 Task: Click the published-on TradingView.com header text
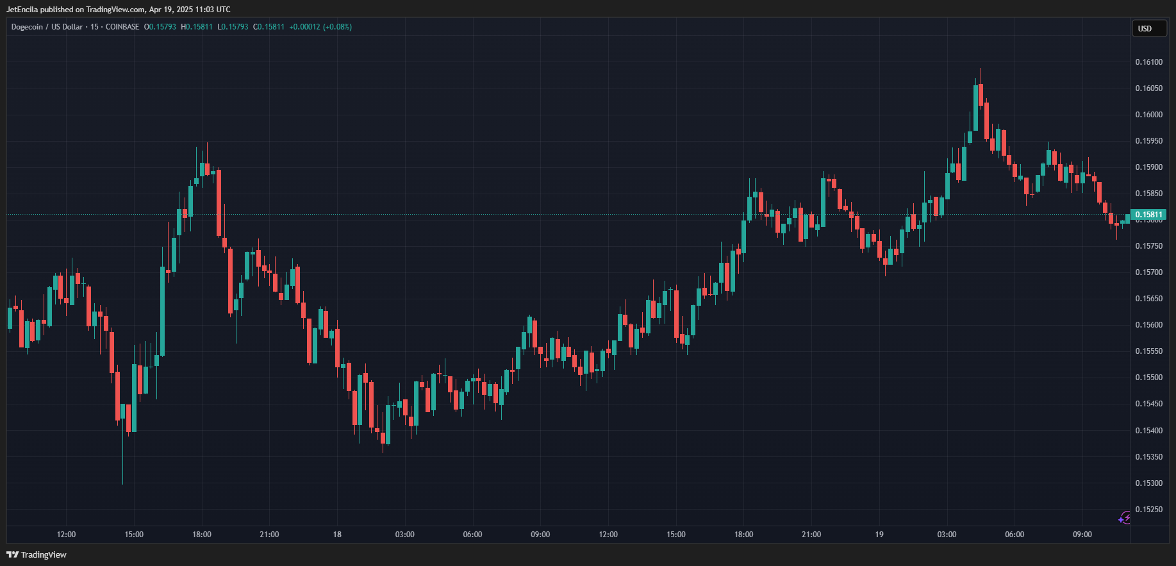point(119,10)
